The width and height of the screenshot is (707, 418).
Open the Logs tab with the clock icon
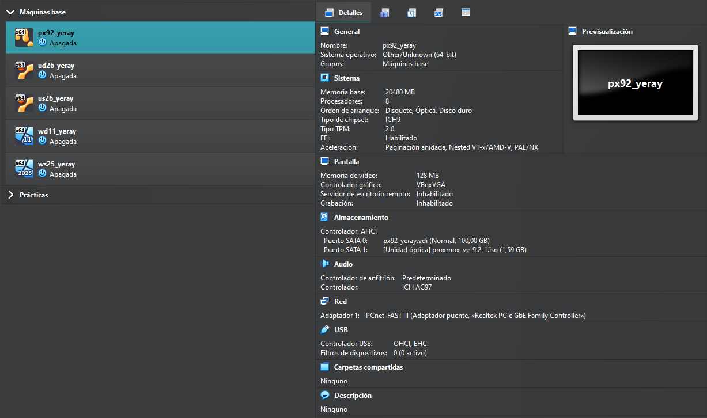coord(411,13)
